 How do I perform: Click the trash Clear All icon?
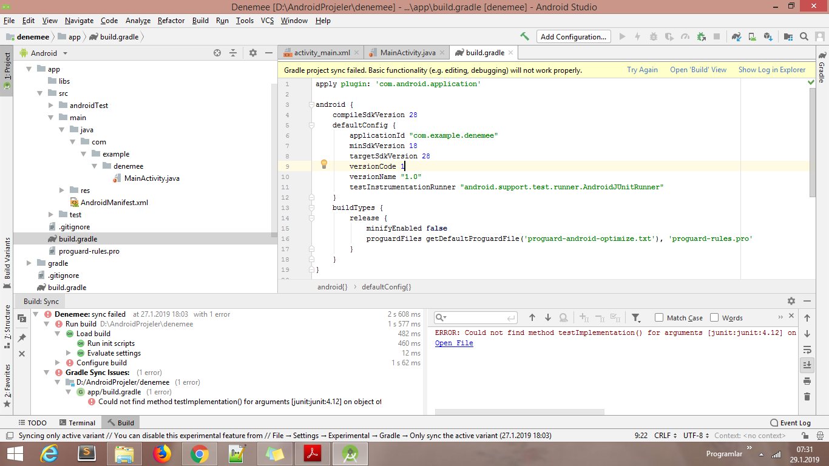pos(807,397)
